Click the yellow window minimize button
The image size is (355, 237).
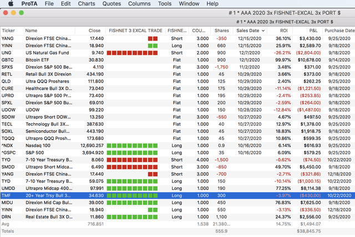(13, 13)
